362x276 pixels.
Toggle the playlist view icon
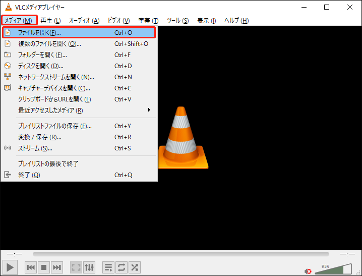pos(108,267)
